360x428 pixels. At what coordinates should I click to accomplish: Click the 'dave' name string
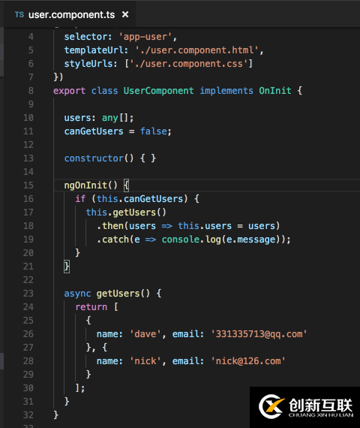[145, 334]
